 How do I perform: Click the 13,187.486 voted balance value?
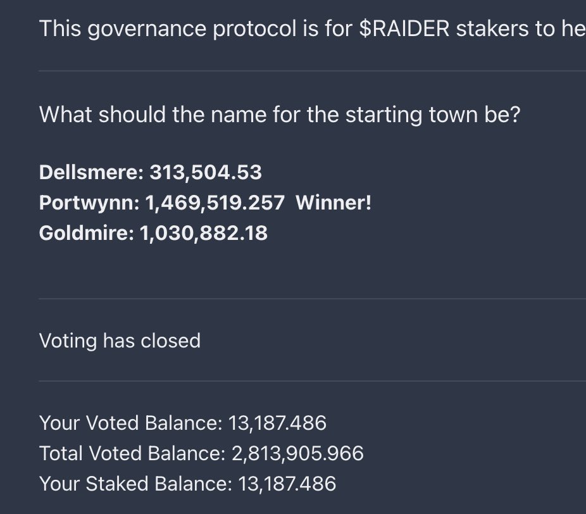coord(277,423)
